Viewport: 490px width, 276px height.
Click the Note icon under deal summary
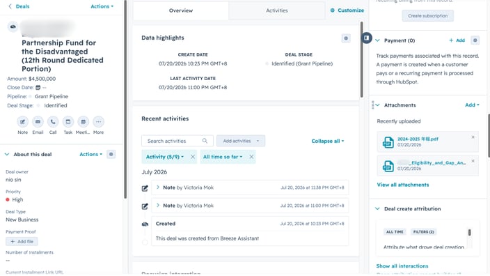tap(22, 122)
